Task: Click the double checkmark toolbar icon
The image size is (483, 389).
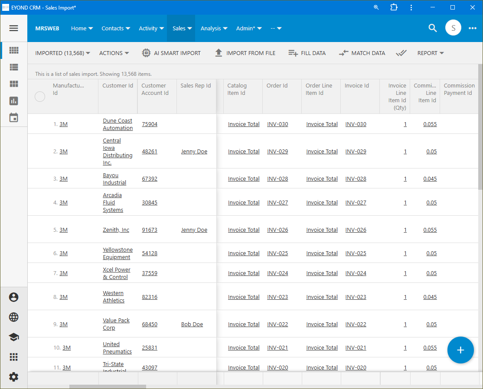Action: pyautogui.click(x=401, y=53)
